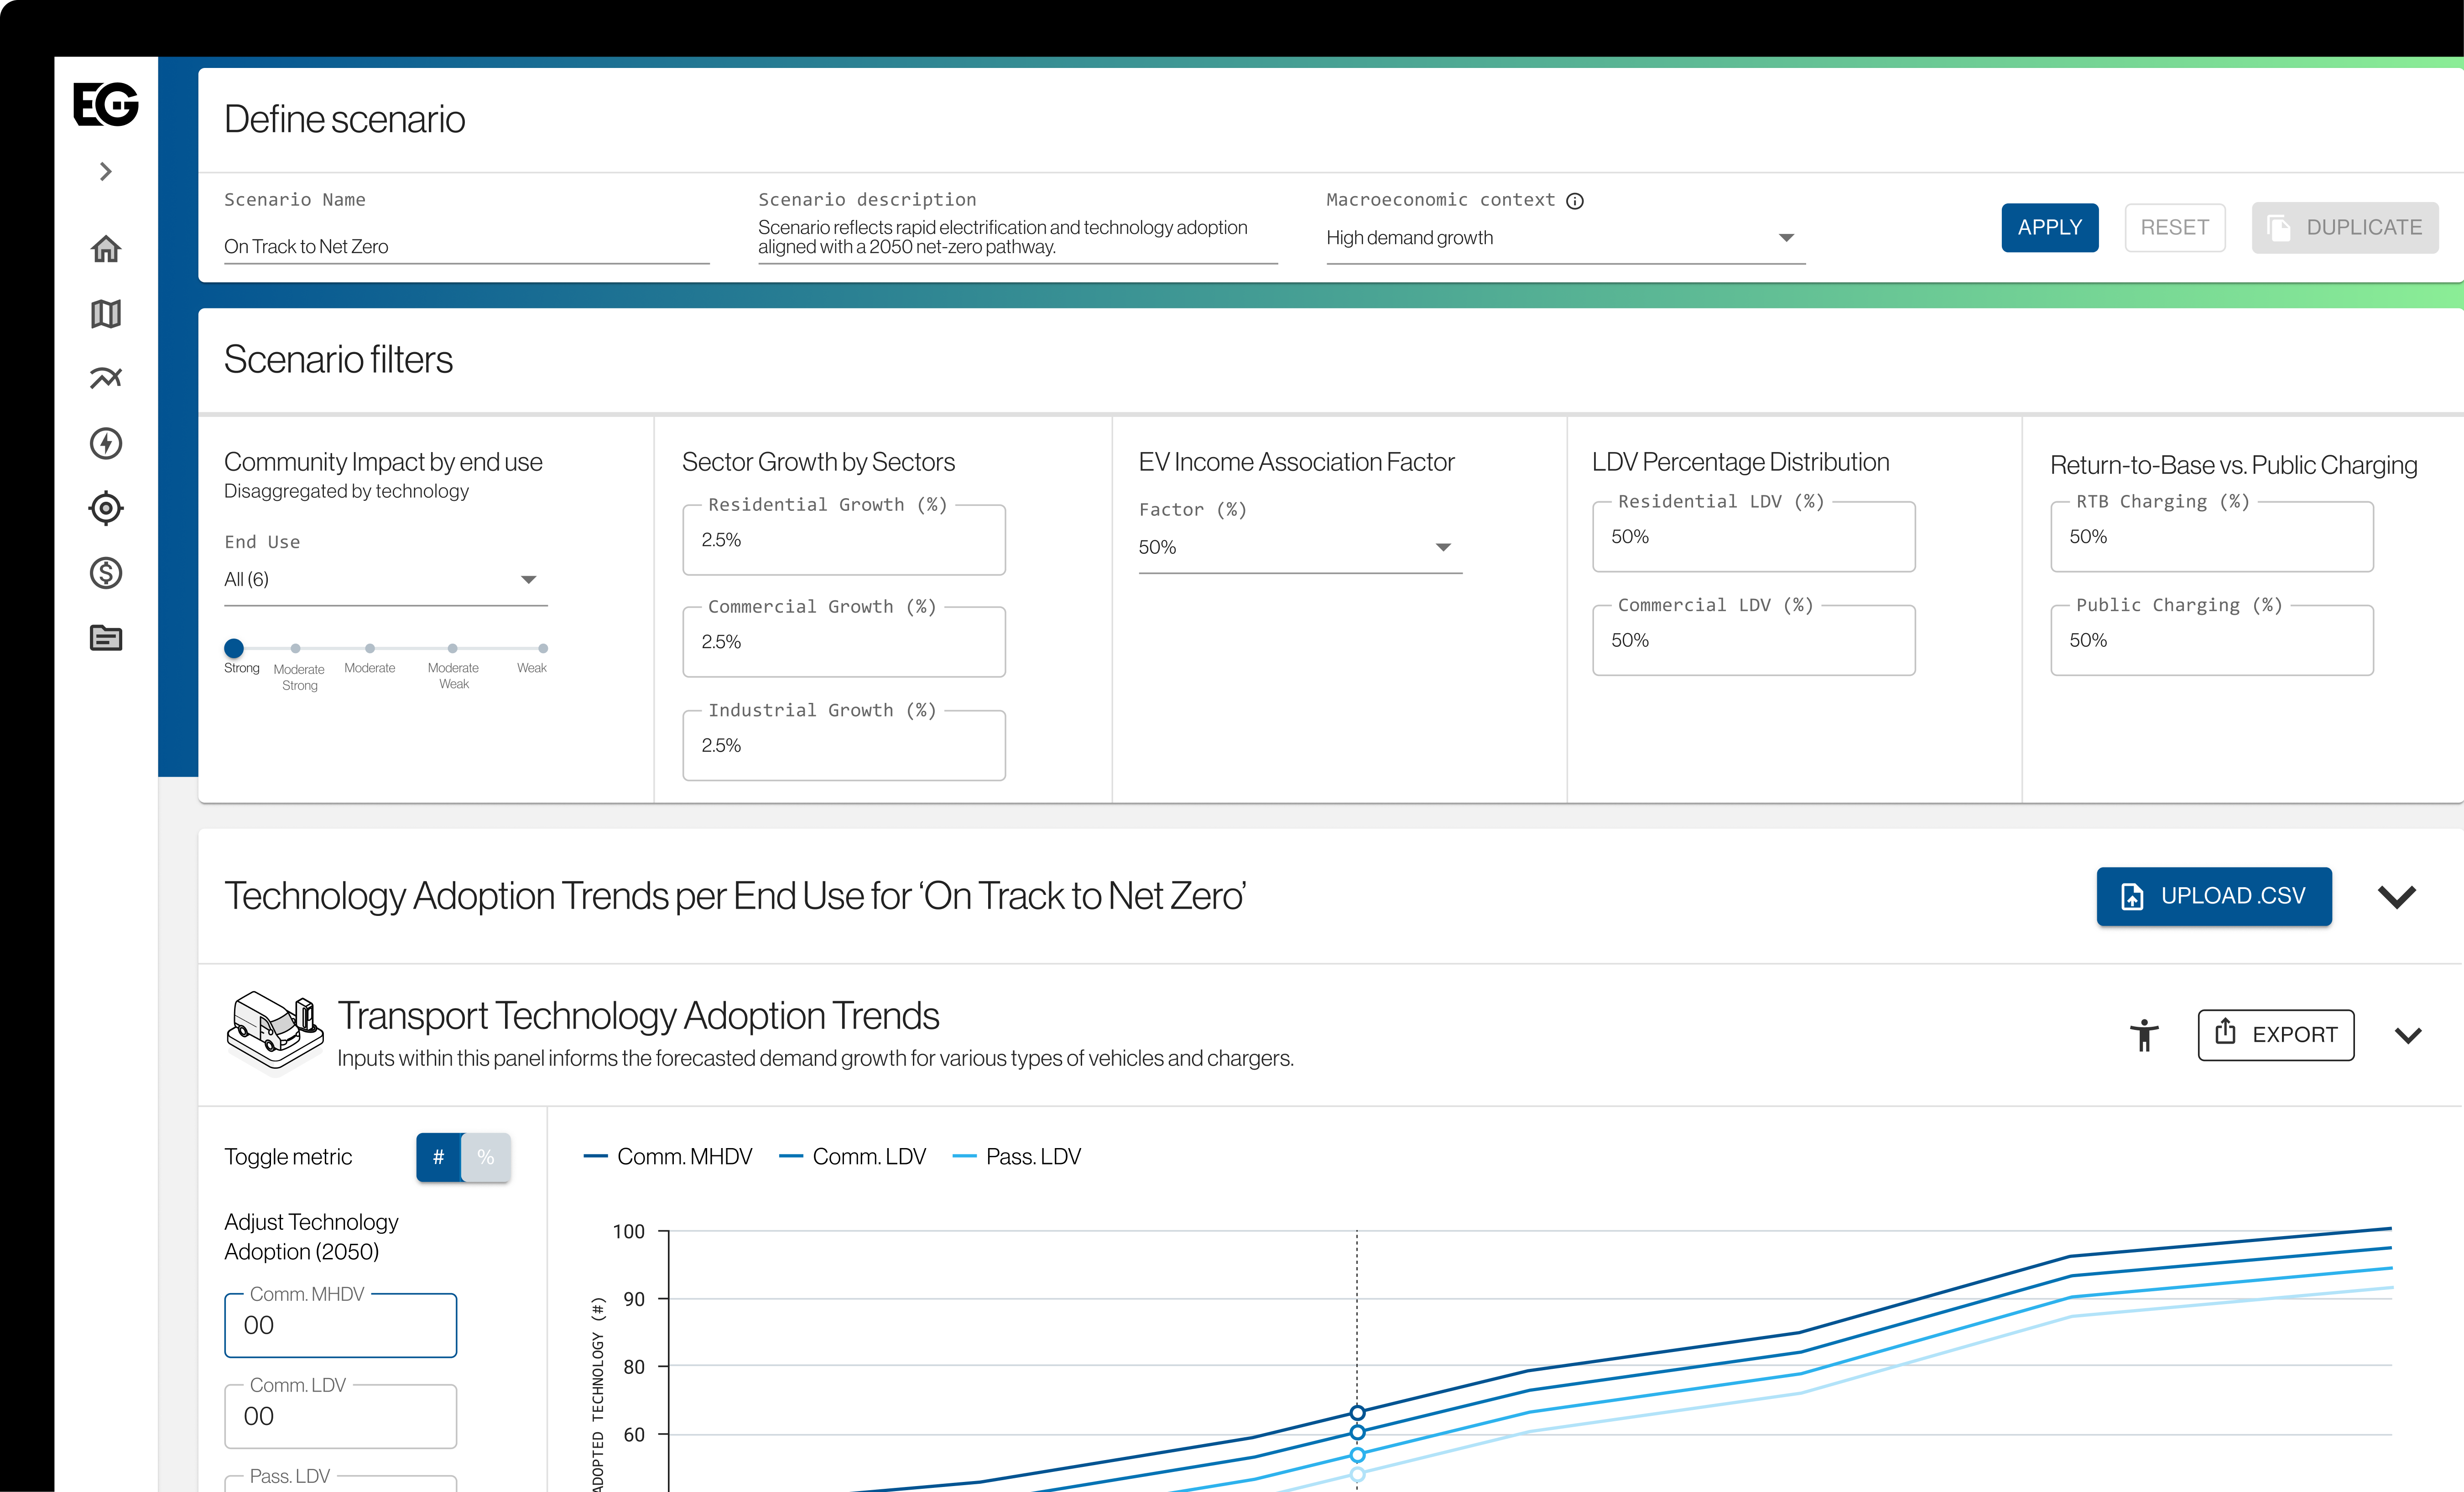The image size is (2464, 1492).
Task: Open the map icon in sidebar
Action: (106, 314)
